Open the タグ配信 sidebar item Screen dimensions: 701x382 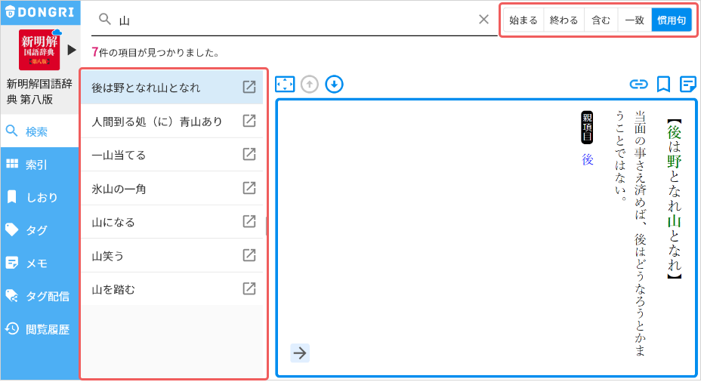(x=40, y=296)
